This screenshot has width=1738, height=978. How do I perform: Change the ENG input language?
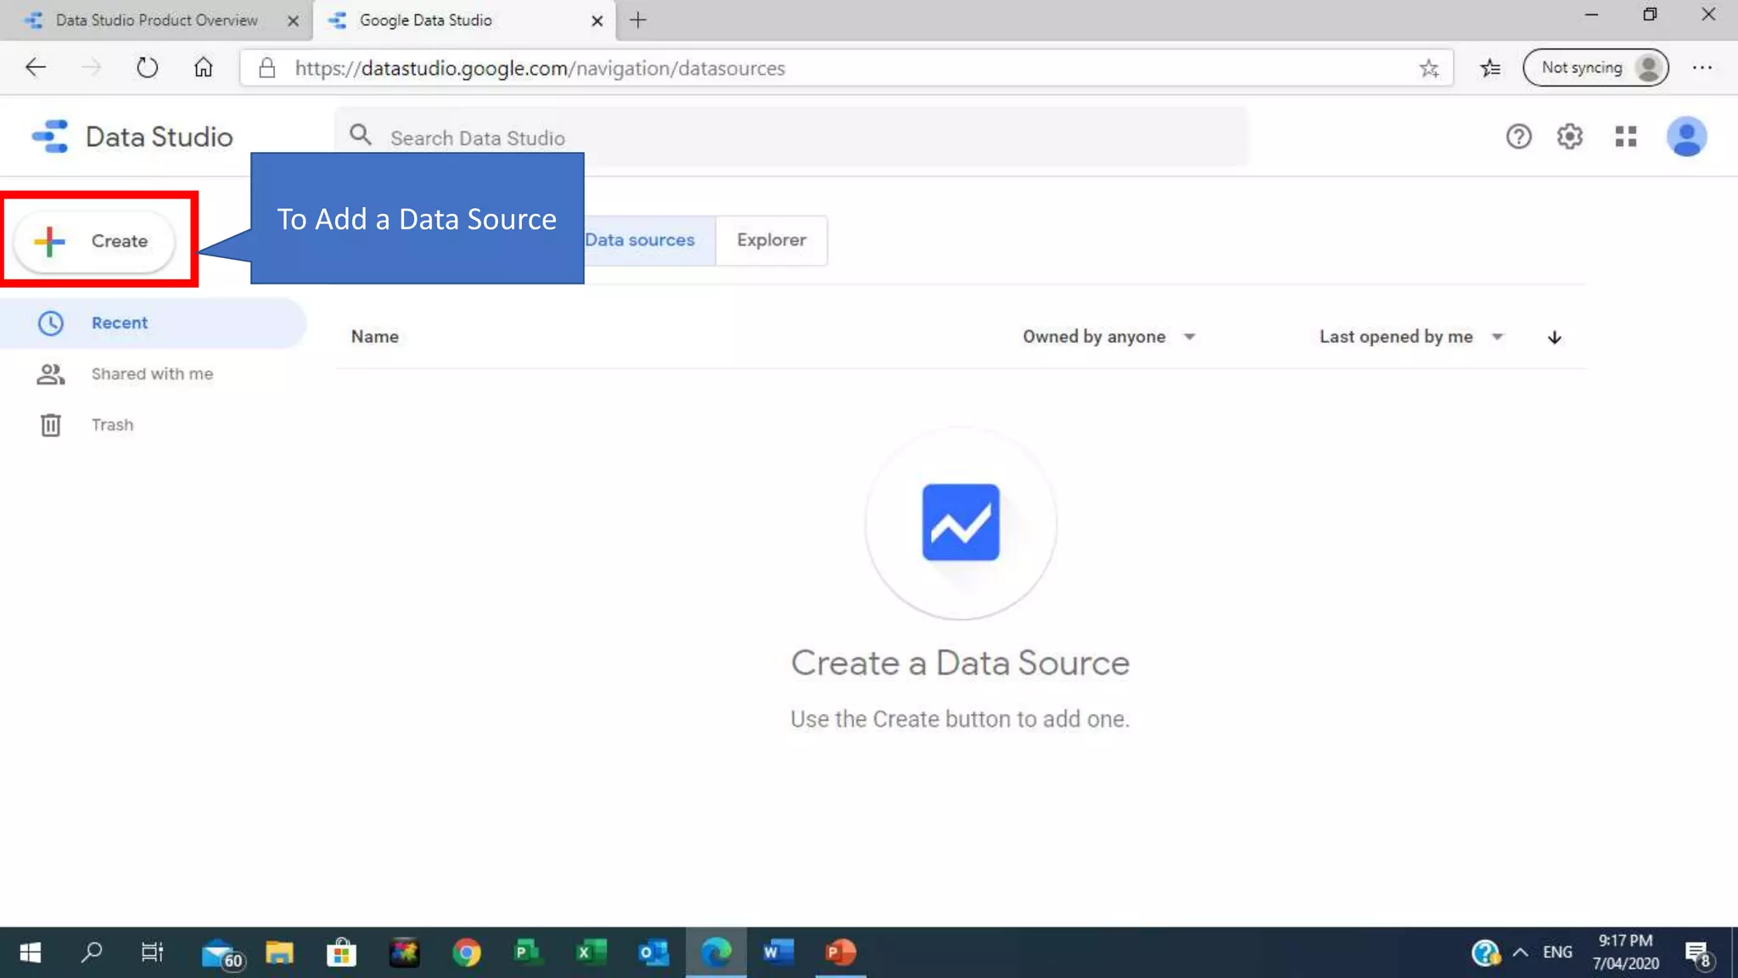(1557, 953)
